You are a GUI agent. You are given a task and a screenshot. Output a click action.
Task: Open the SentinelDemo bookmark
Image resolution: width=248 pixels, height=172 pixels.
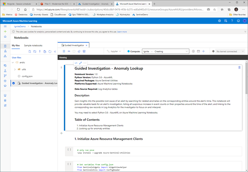click(x=140, y=15)
